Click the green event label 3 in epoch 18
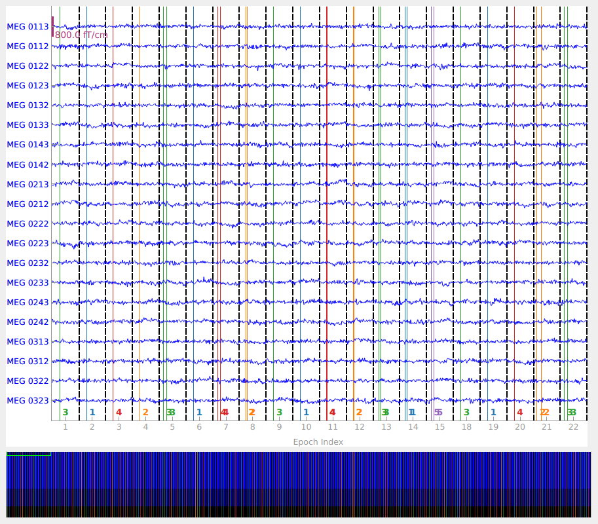Screen dimensions: 598x524 click(x=466, y=412)
